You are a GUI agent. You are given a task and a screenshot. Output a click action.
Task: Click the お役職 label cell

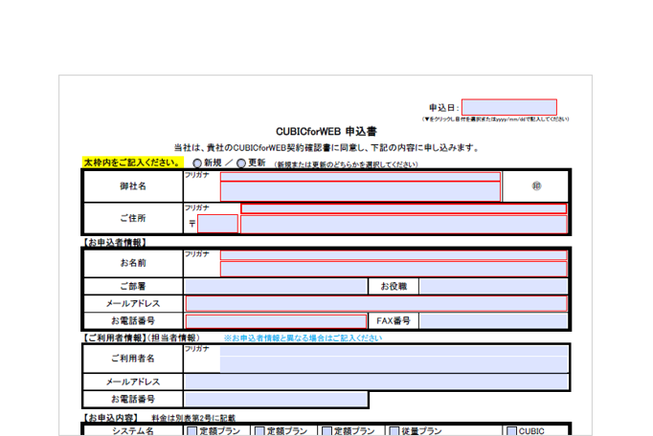pos(394,286)
